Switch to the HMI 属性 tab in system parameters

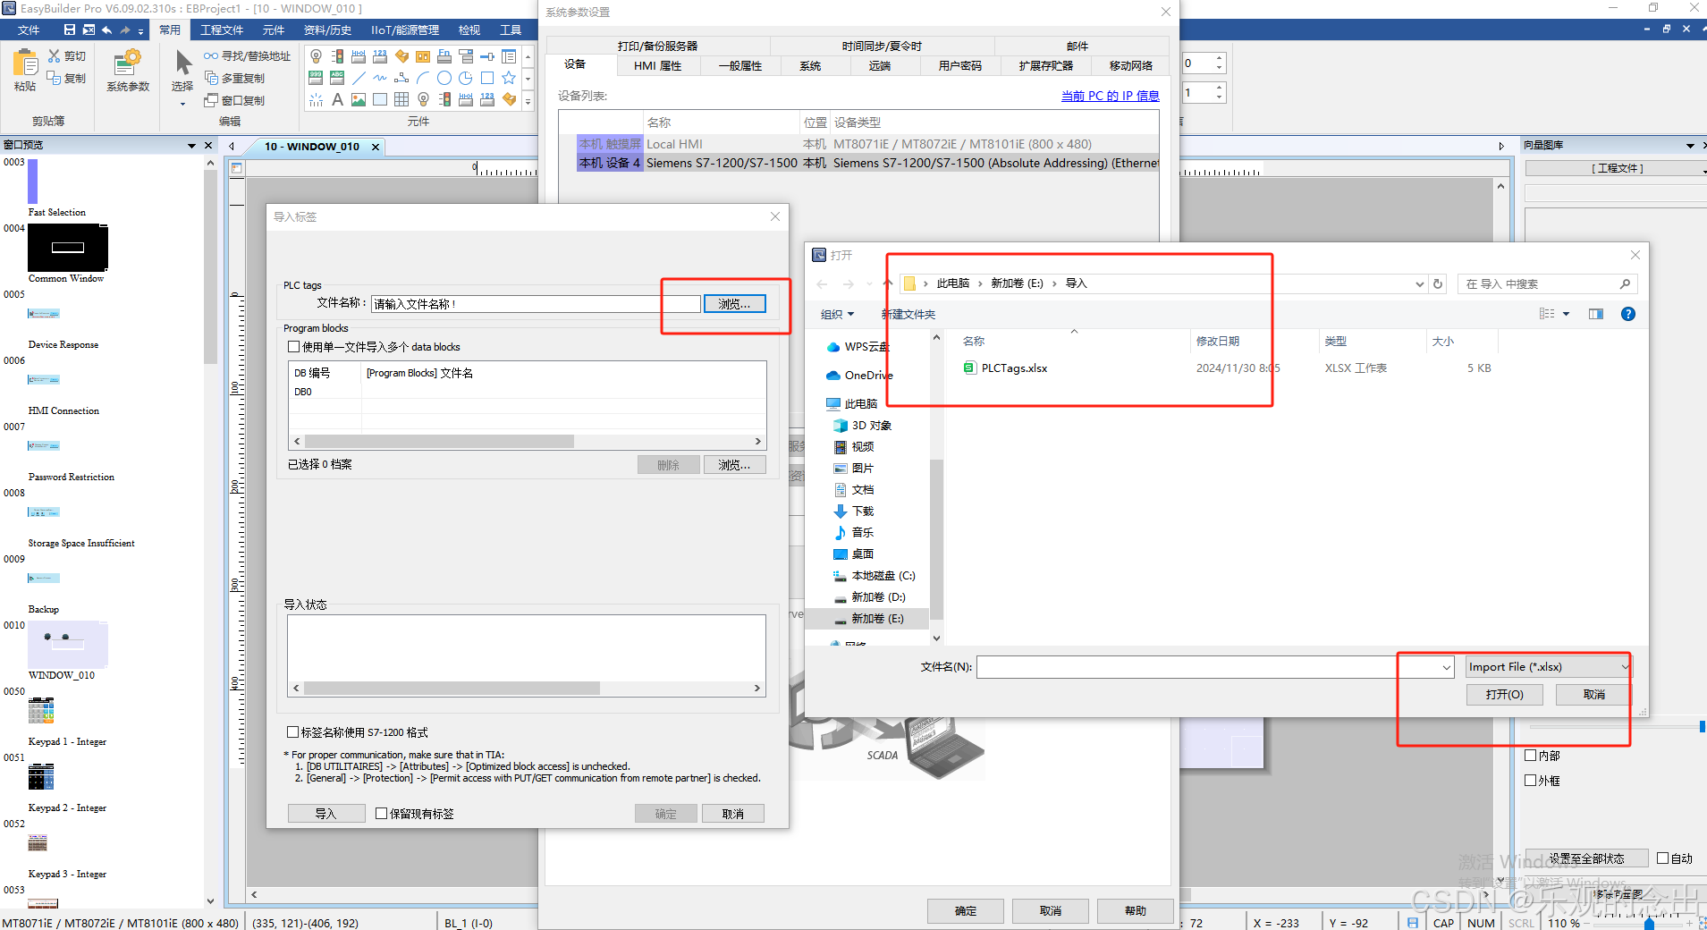[657, 66]
